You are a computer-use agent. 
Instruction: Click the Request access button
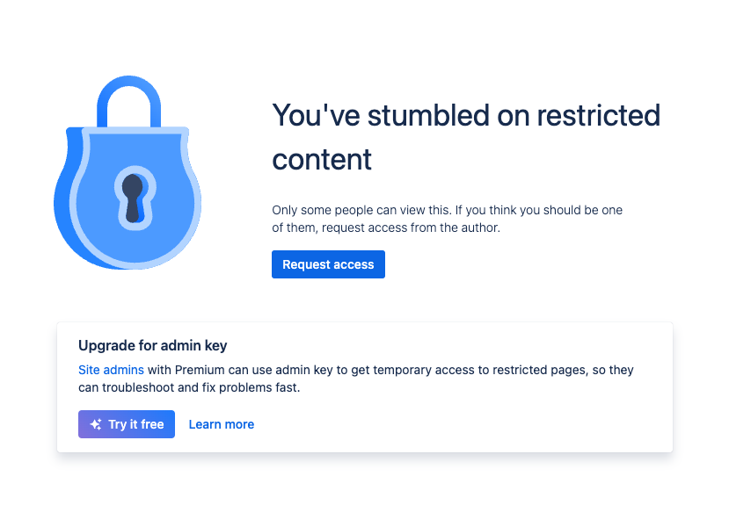[x=328, y=264]
